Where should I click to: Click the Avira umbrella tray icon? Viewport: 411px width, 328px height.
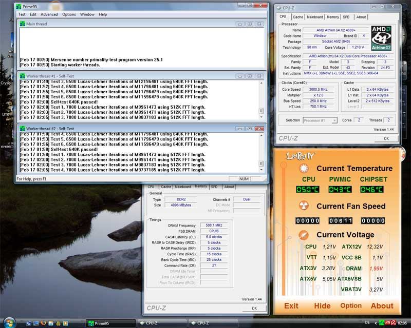tap(394, 323)
